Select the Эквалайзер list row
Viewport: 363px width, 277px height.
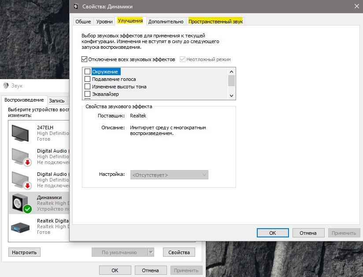point(155,94)
